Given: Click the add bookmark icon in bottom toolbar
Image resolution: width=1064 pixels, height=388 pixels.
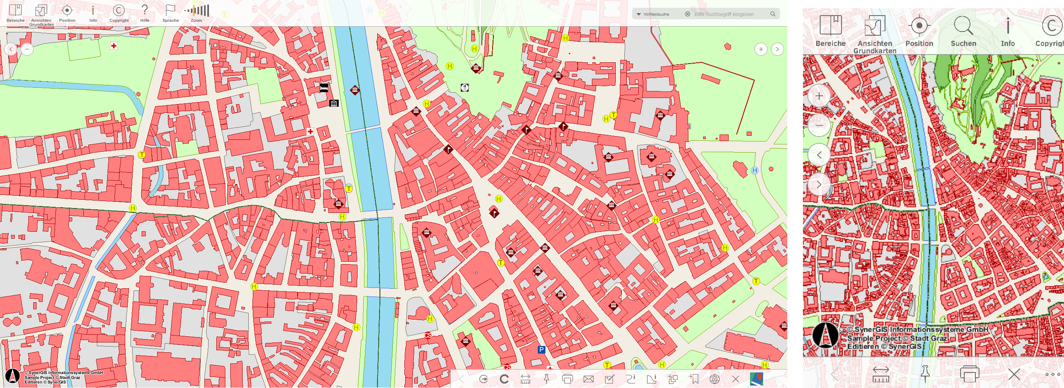Looking at the screenshot, I should click(x=694, y=379).
